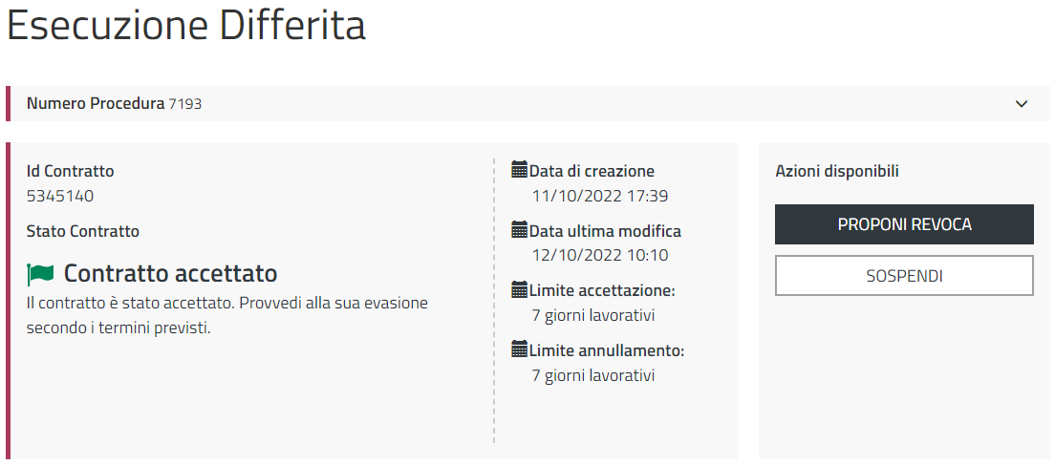Click the calendar icon next to Limite accettazione
This screenshot has height=465, width=1055.
pos(520,290)
